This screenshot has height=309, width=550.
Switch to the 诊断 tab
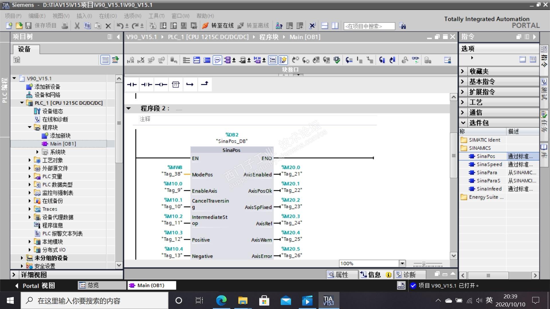(409, 275)
